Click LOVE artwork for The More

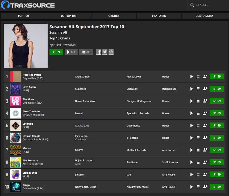coord(15,101)
